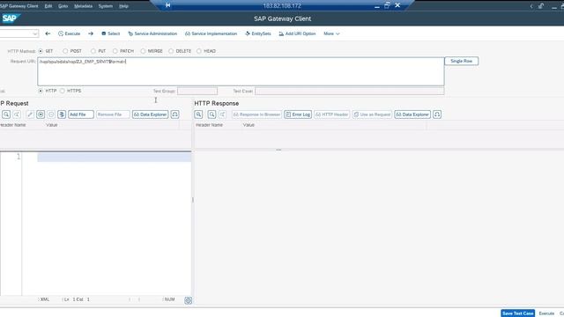Open the Help menu

coord(123,6)
